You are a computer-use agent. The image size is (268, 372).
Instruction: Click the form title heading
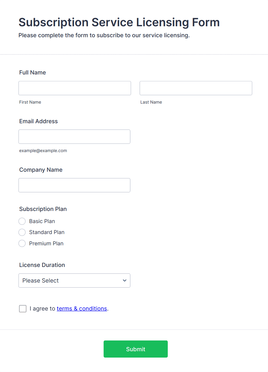pos(119,22)
